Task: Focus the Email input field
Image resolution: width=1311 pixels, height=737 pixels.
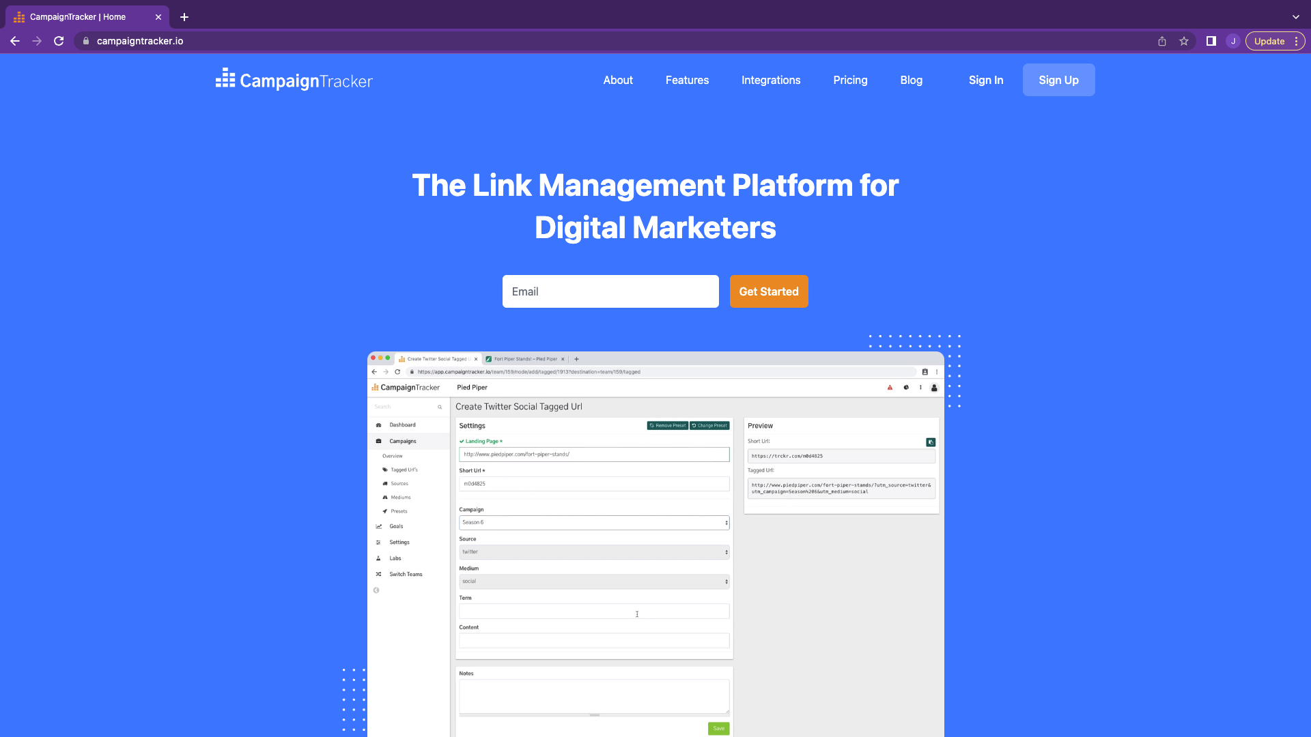Action: tap(610, 291)
